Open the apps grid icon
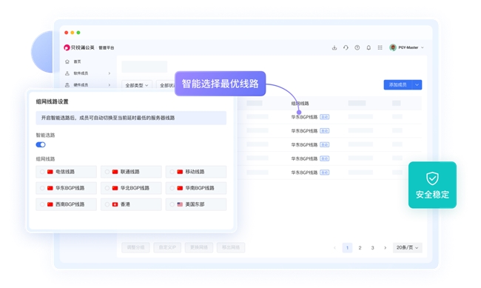The height and width of the screenshot is (288, 481). point(380,47)
